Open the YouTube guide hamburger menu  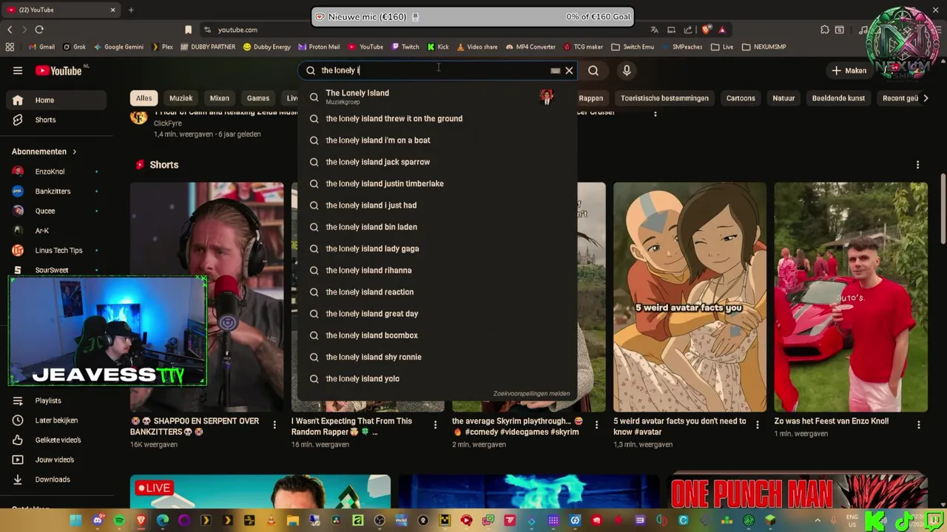click(18, 70)
